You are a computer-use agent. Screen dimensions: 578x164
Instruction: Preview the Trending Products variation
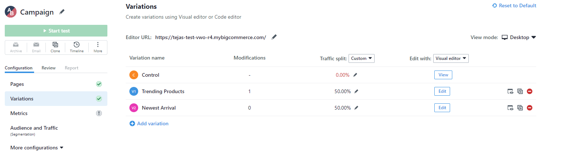(x=510, y=91)
